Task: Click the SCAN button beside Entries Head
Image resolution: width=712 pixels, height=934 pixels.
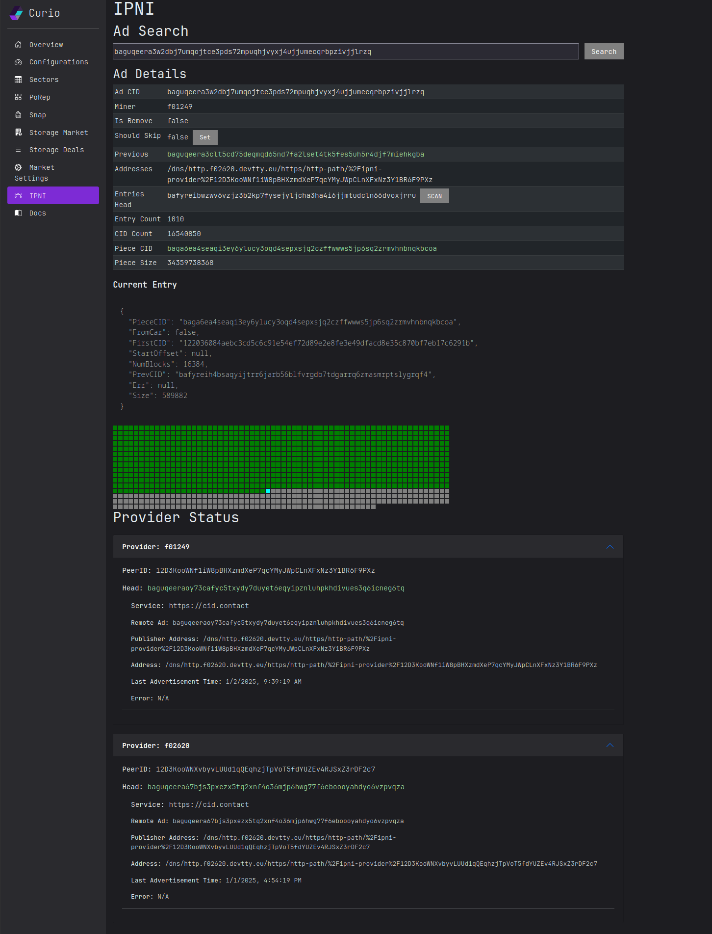Action: coord(434,196)
